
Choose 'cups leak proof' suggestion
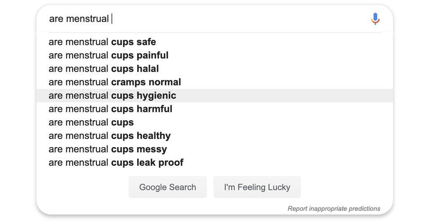coord(215,163)
